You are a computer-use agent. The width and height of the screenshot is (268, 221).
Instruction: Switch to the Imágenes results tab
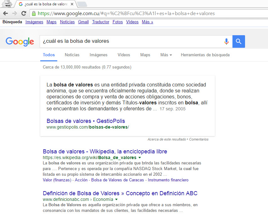coord(98,55)
